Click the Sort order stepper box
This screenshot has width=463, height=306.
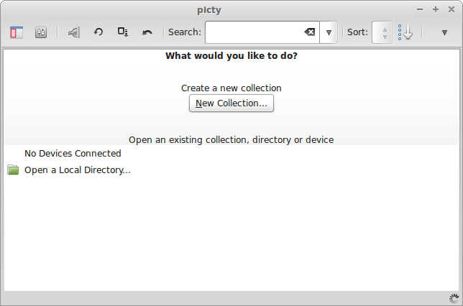(x=382, y=32)
